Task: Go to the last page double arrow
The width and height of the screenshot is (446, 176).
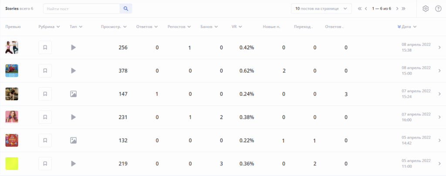Action: (x=403, y=8)
